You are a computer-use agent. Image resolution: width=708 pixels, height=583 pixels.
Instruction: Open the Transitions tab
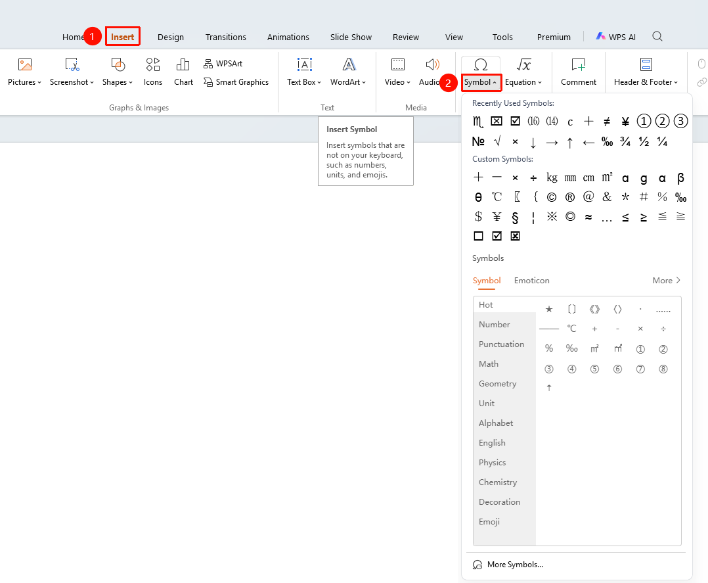[x=226, y=37]
